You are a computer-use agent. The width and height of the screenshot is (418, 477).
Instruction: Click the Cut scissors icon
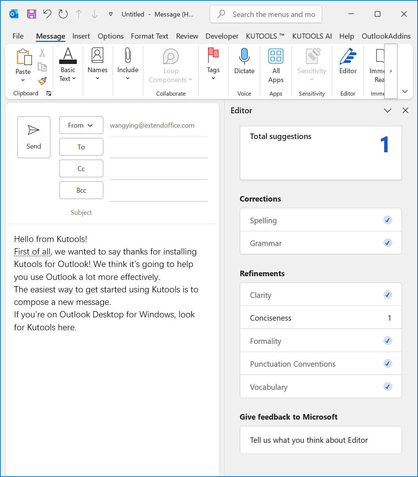click(x=42, y=53)
